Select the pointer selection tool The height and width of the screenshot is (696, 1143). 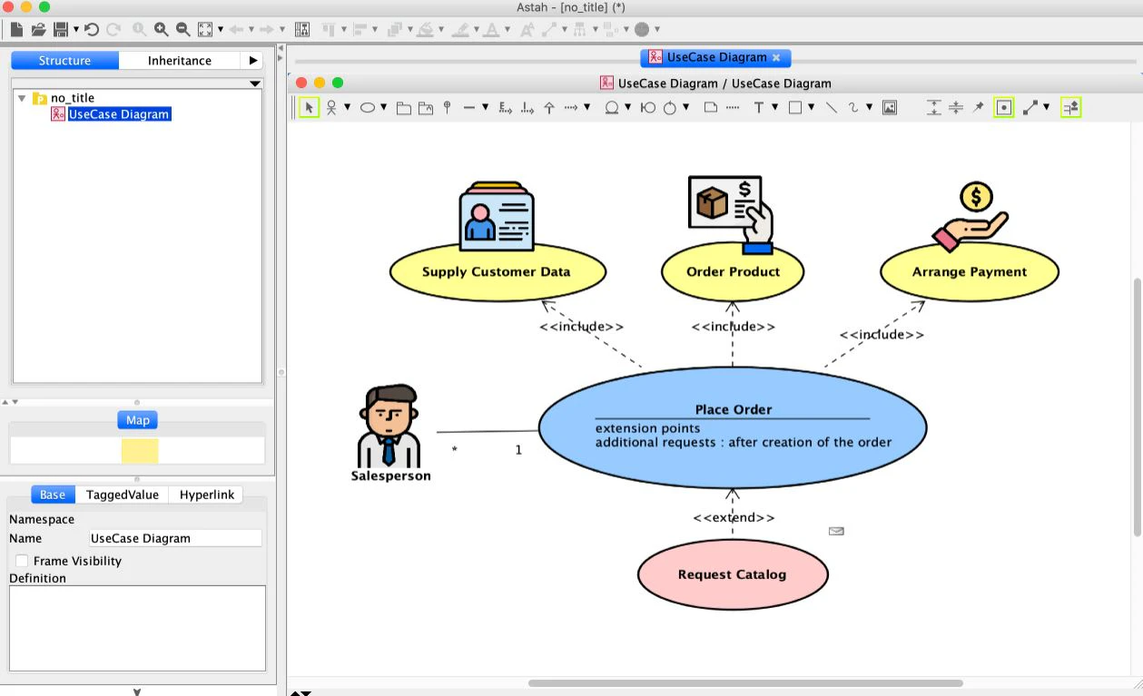point(309,107)
